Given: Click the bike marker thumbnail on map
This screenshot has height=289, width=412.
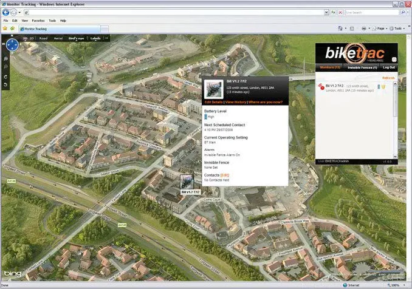Looking at the screenshot, I should point(187,182).
